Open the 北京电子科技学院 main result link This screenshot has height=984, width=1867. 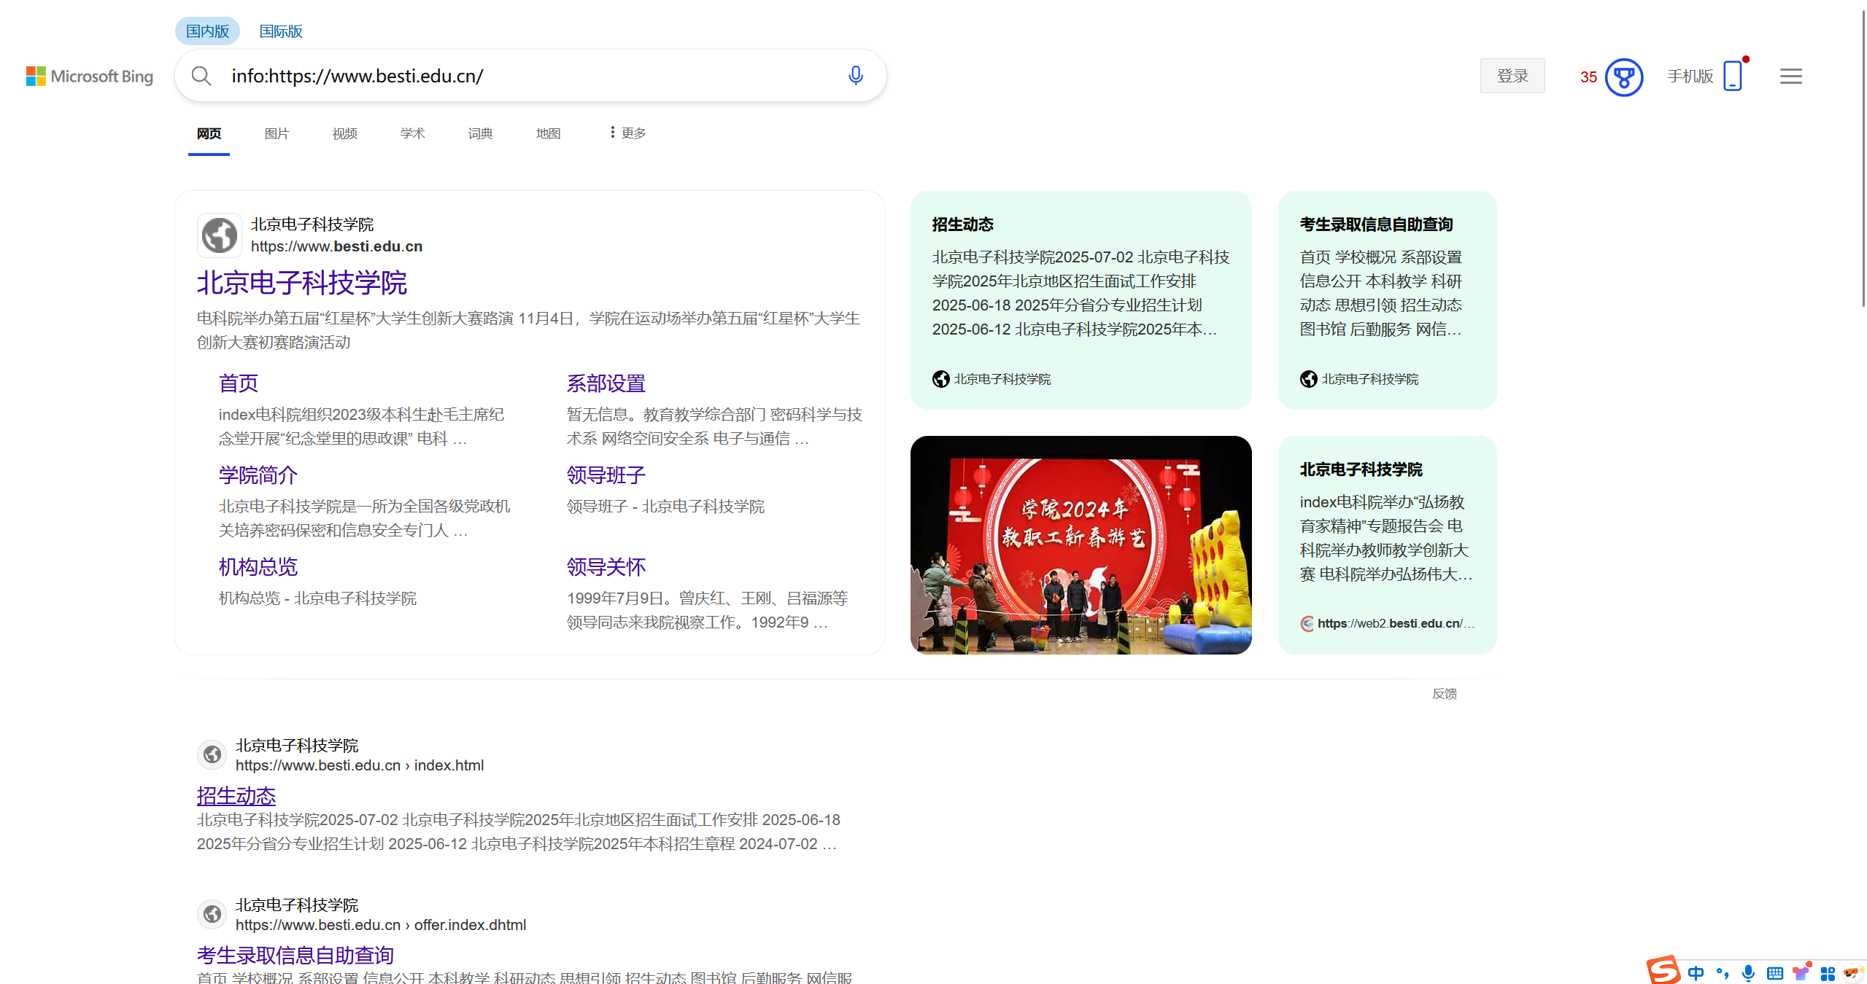(x=302, y=284)
